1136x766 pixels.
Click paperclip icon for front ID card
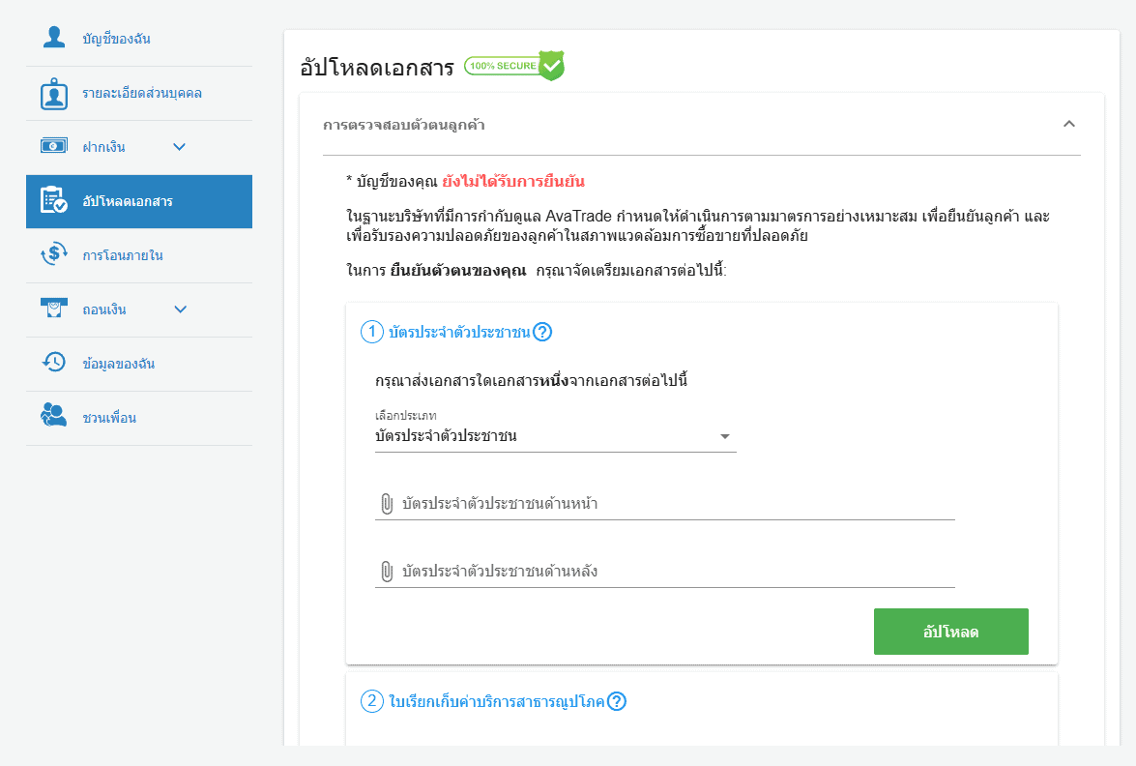387,504
